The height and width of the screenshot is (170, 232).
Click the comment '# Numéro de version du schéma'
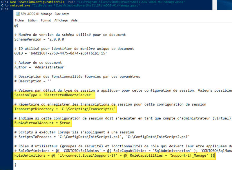pyautogui.click(x=70, y=35)
